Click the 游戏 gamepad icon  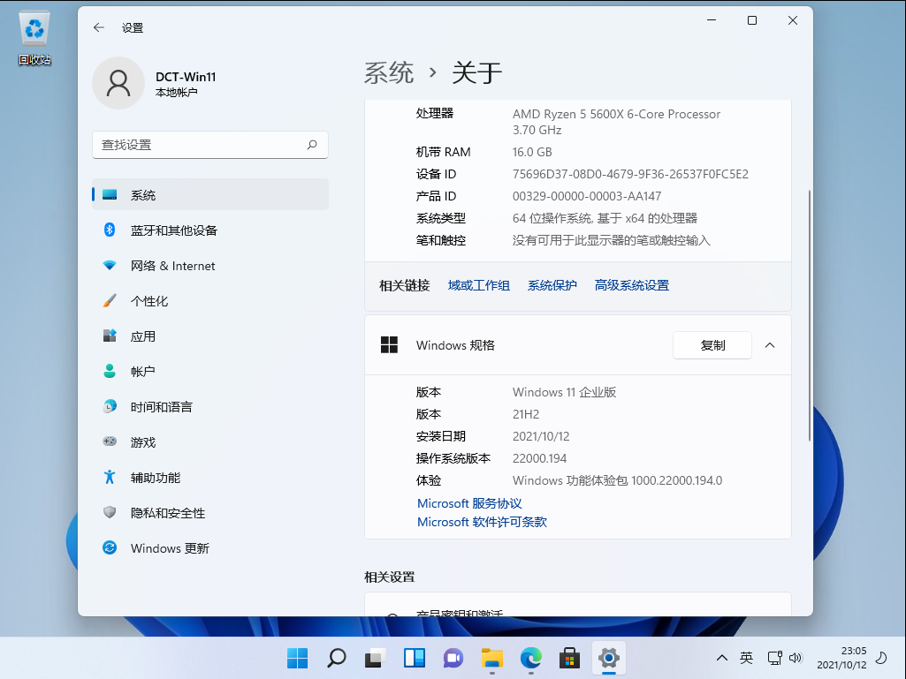[x=110, y=441]
